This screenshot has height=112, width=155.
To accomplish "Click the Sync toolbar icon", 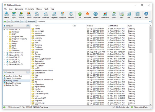I will coord(14,15).
